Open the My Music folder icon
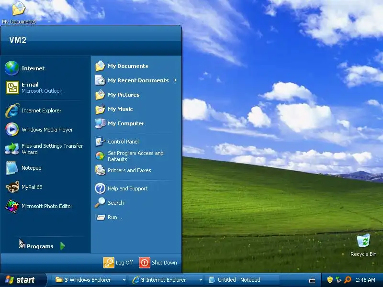 [100, 109]
